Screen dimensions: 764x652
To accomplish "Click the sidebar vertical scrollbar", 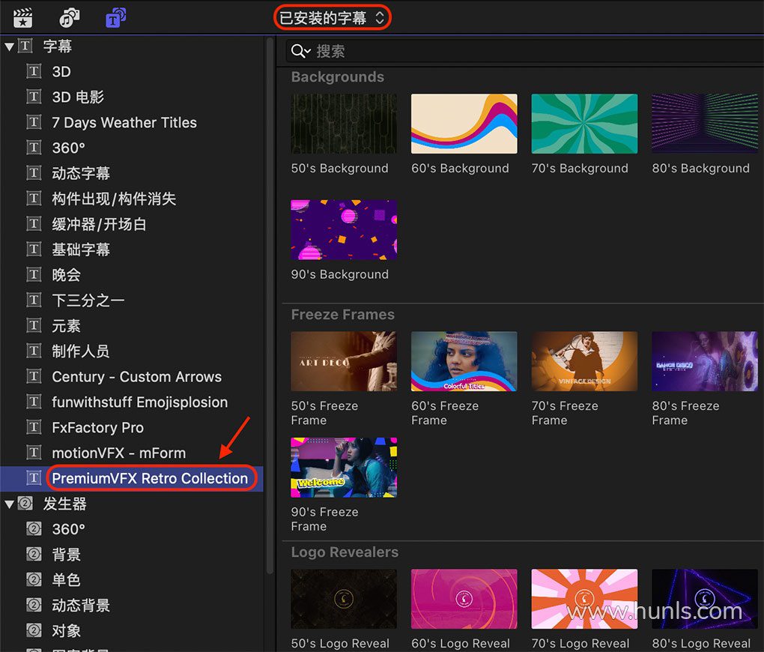I will coord(270,300).
